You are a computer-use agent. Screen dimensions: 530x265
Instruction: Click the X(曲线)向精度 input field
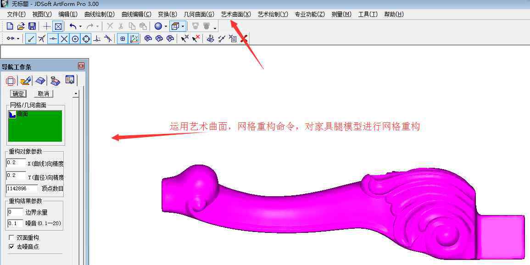pyautogui.click(x=16, y=163)
